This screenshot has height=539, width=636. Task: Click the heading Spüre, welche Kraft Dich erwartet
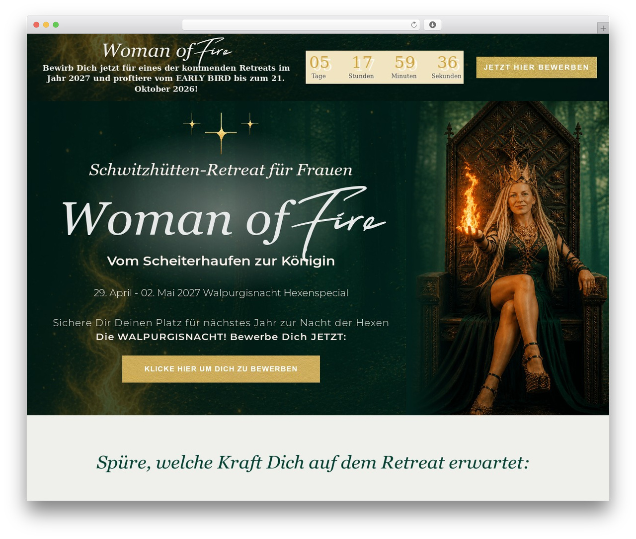coord(313,462)
